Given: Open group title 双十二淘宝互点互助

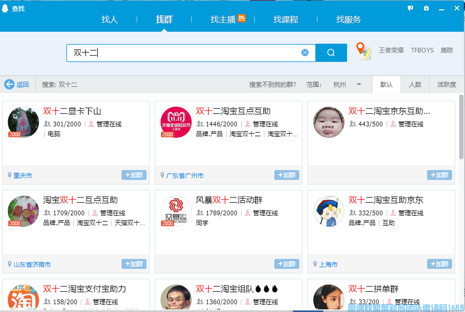Looking at the screenshot, I should (233, 111).
